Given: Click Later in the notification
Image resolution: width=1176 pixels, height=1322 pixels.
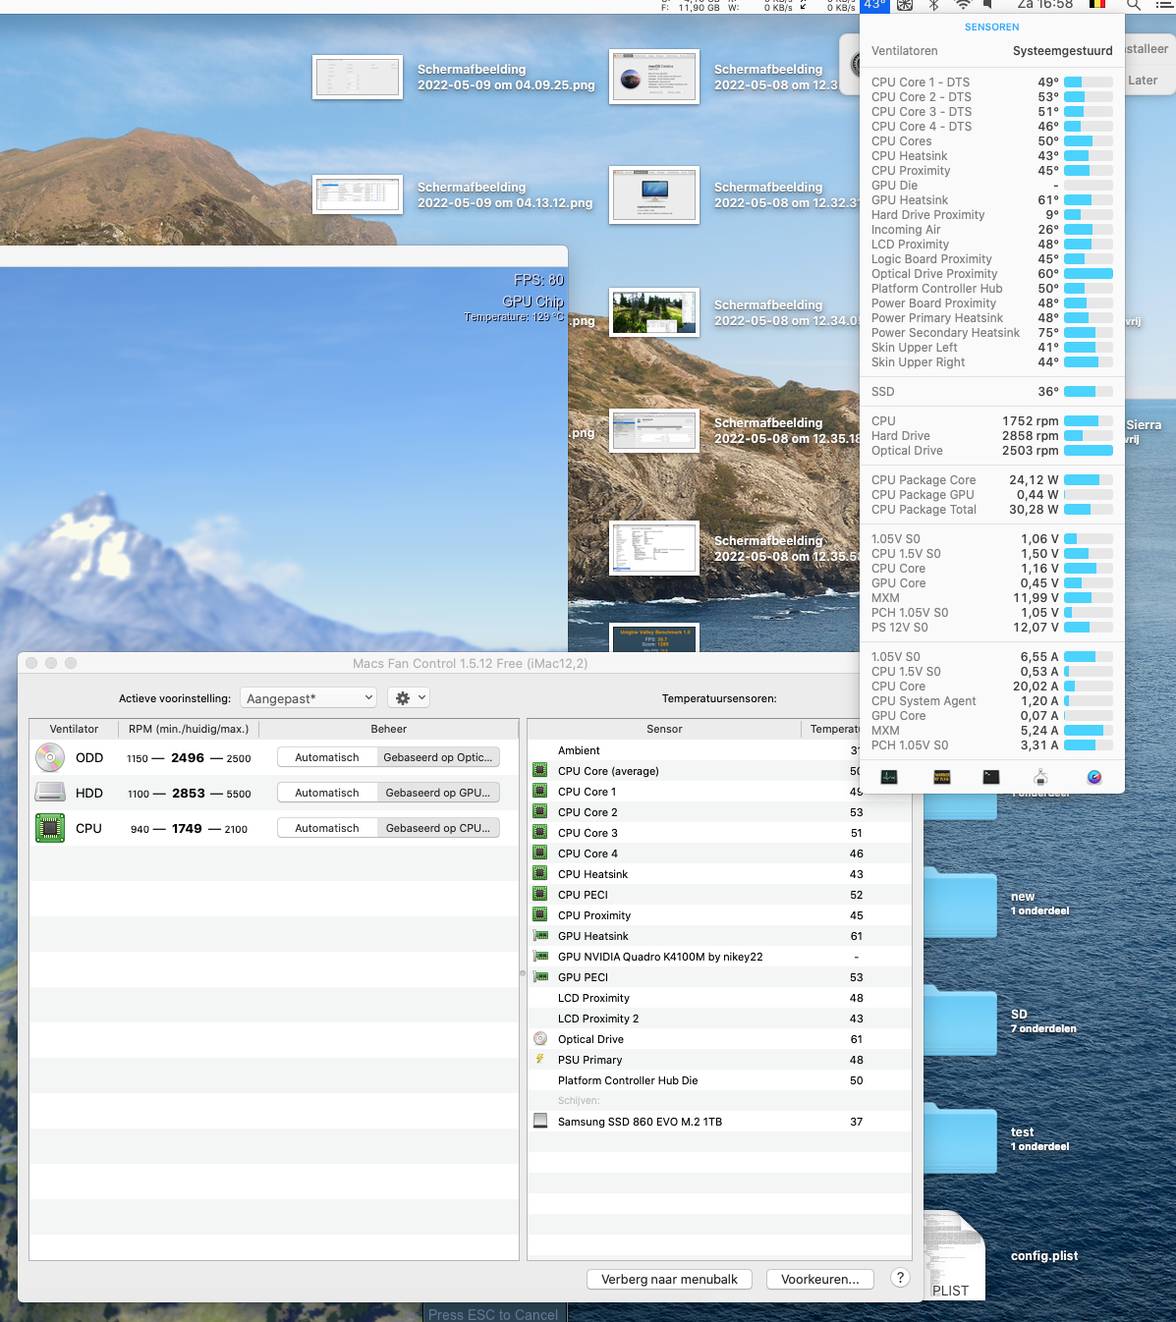Looking at the screenshot, I should tap(1143, 81).
